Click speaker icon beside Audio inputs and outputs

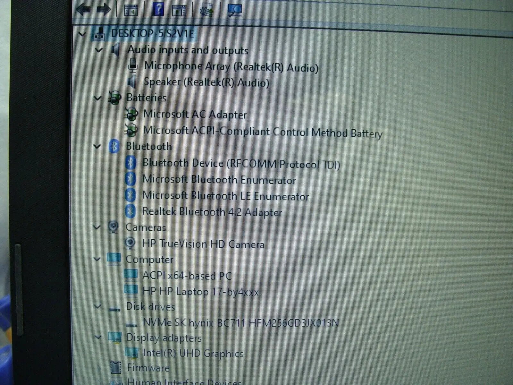115,50
